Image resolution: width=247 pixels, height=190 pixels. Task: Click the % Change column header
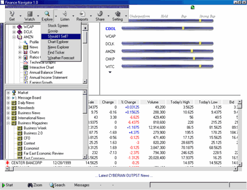(128, 102)
